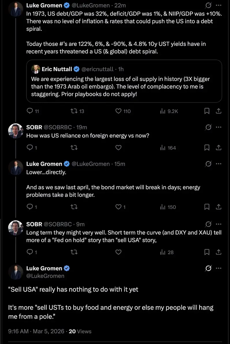The image size is (230, 344).
Task: Like the post with 110 likes
Action: [118, 111]
